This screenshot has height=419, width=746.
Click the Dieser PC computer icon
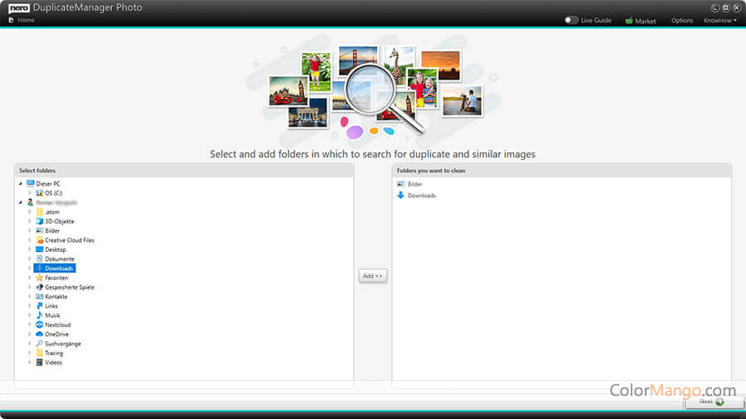pyautogui.click(x=31, y=183)
